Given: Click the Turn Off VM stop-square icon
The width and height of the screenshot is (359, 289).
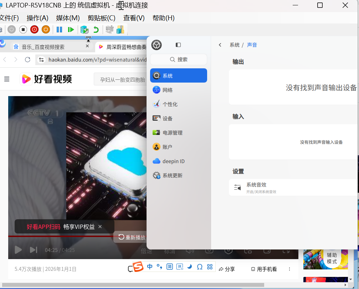Looking at the screenshot, I should pos(23,30).
